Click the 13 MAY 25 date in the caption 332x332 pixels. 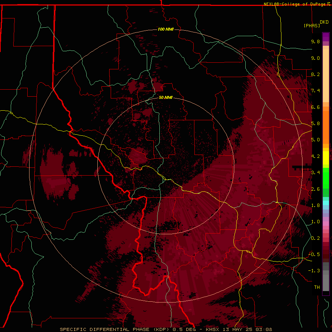[x=237, y=329]
